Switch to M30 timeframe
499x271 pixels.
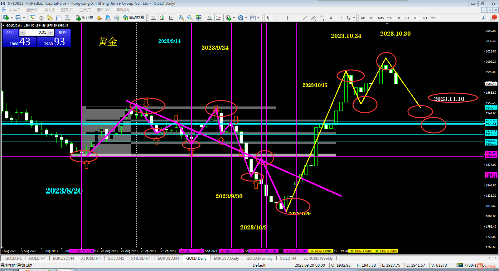[390, 18]
